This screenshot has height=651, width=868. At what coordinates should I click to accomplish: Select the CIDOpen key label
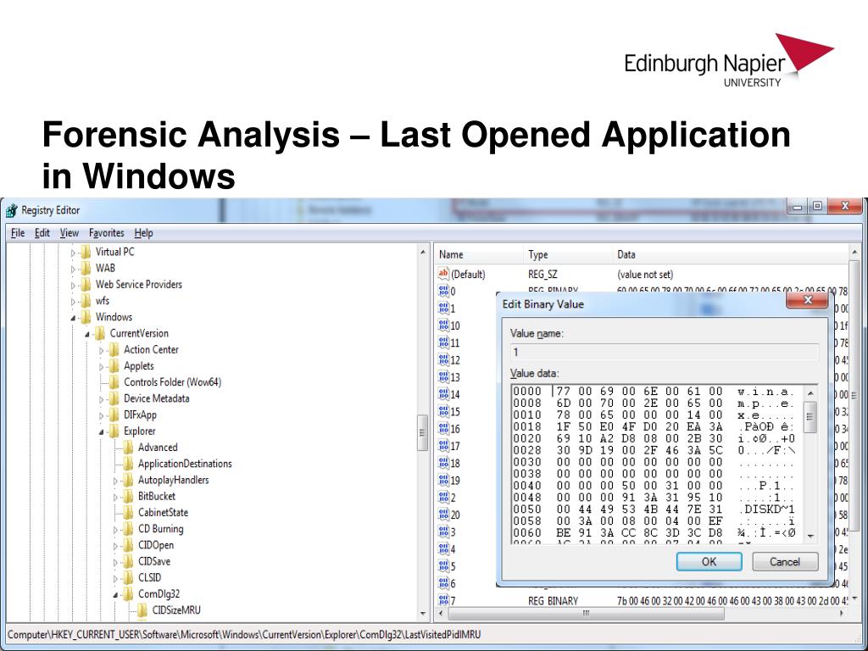156,545
